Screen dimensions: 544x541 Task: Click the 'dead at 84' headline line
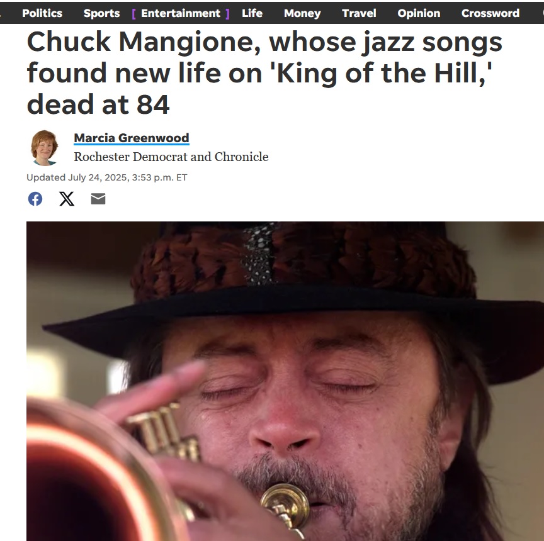point(98,104)
